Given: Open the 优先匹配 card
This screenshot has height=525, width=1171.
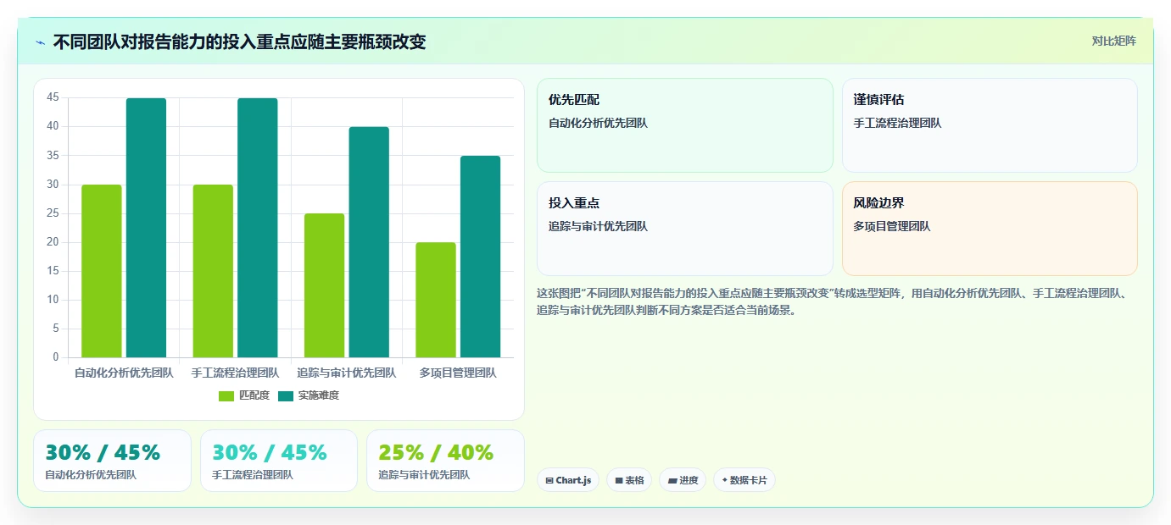Looking at the screenshot, I should click(x=685, y=125).
